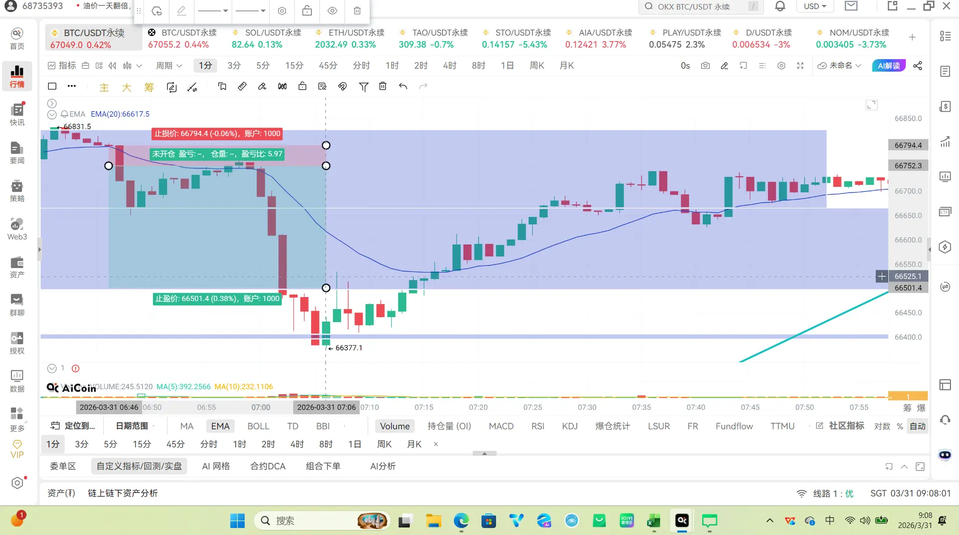
Task: Click the redo arrow in drawing toolbar
Action: click(423, 86)
